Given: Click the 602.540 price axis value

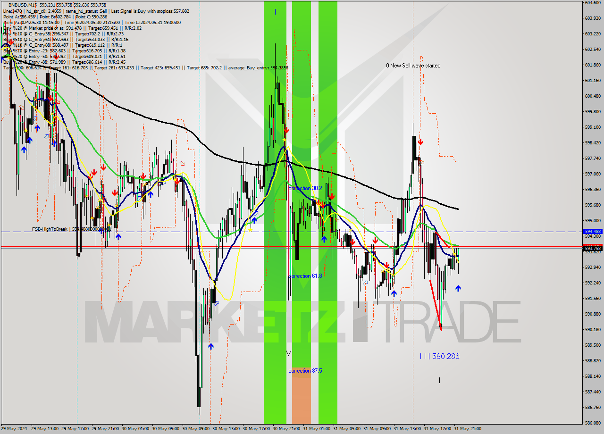Looking at the screenshot, I should [x=592, y=50].
